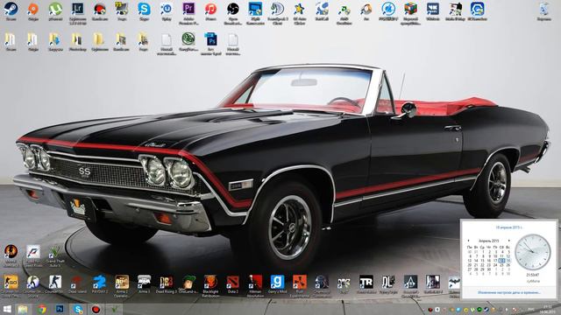
Task: Open the red Bandicam recorder taskbar icon
Action: tap(96, 309)
